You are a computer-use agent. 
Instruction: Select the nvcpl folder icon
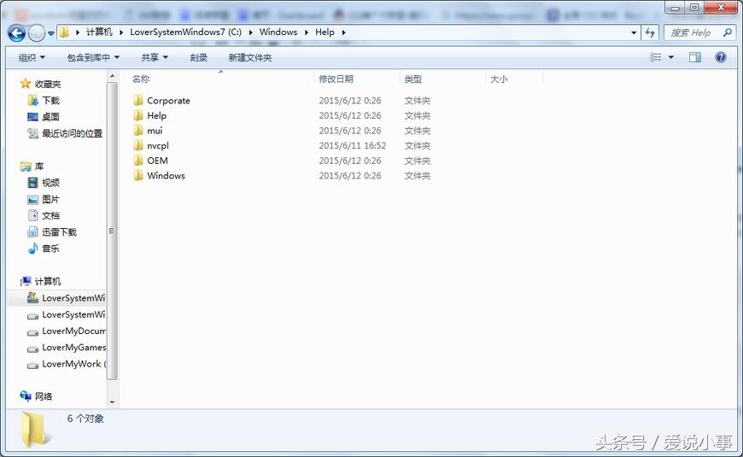[x=137, y=145]
